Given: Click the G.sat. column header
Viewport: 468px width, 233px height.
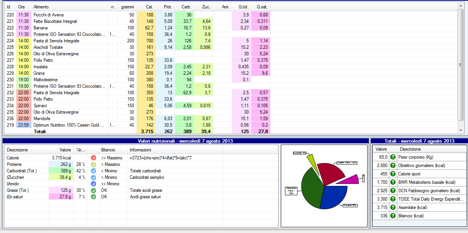Looking at the screenshot, I should (x=261, y=7).
